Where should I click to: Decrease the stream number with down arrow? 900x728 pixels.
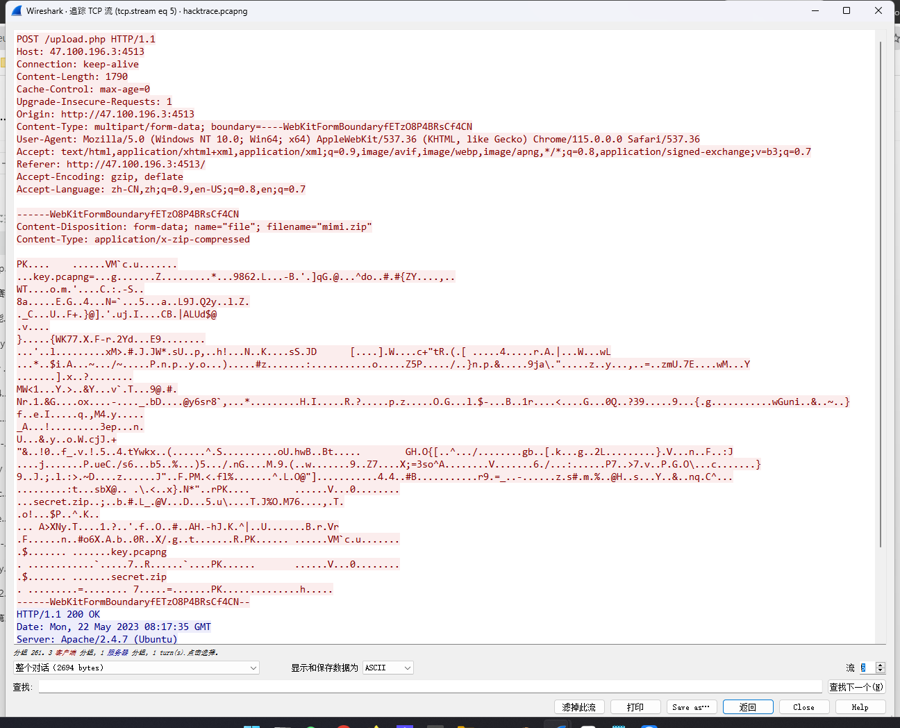[881, 670]
